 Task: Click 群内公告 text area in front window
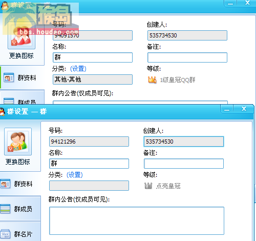tap(137, 220)
